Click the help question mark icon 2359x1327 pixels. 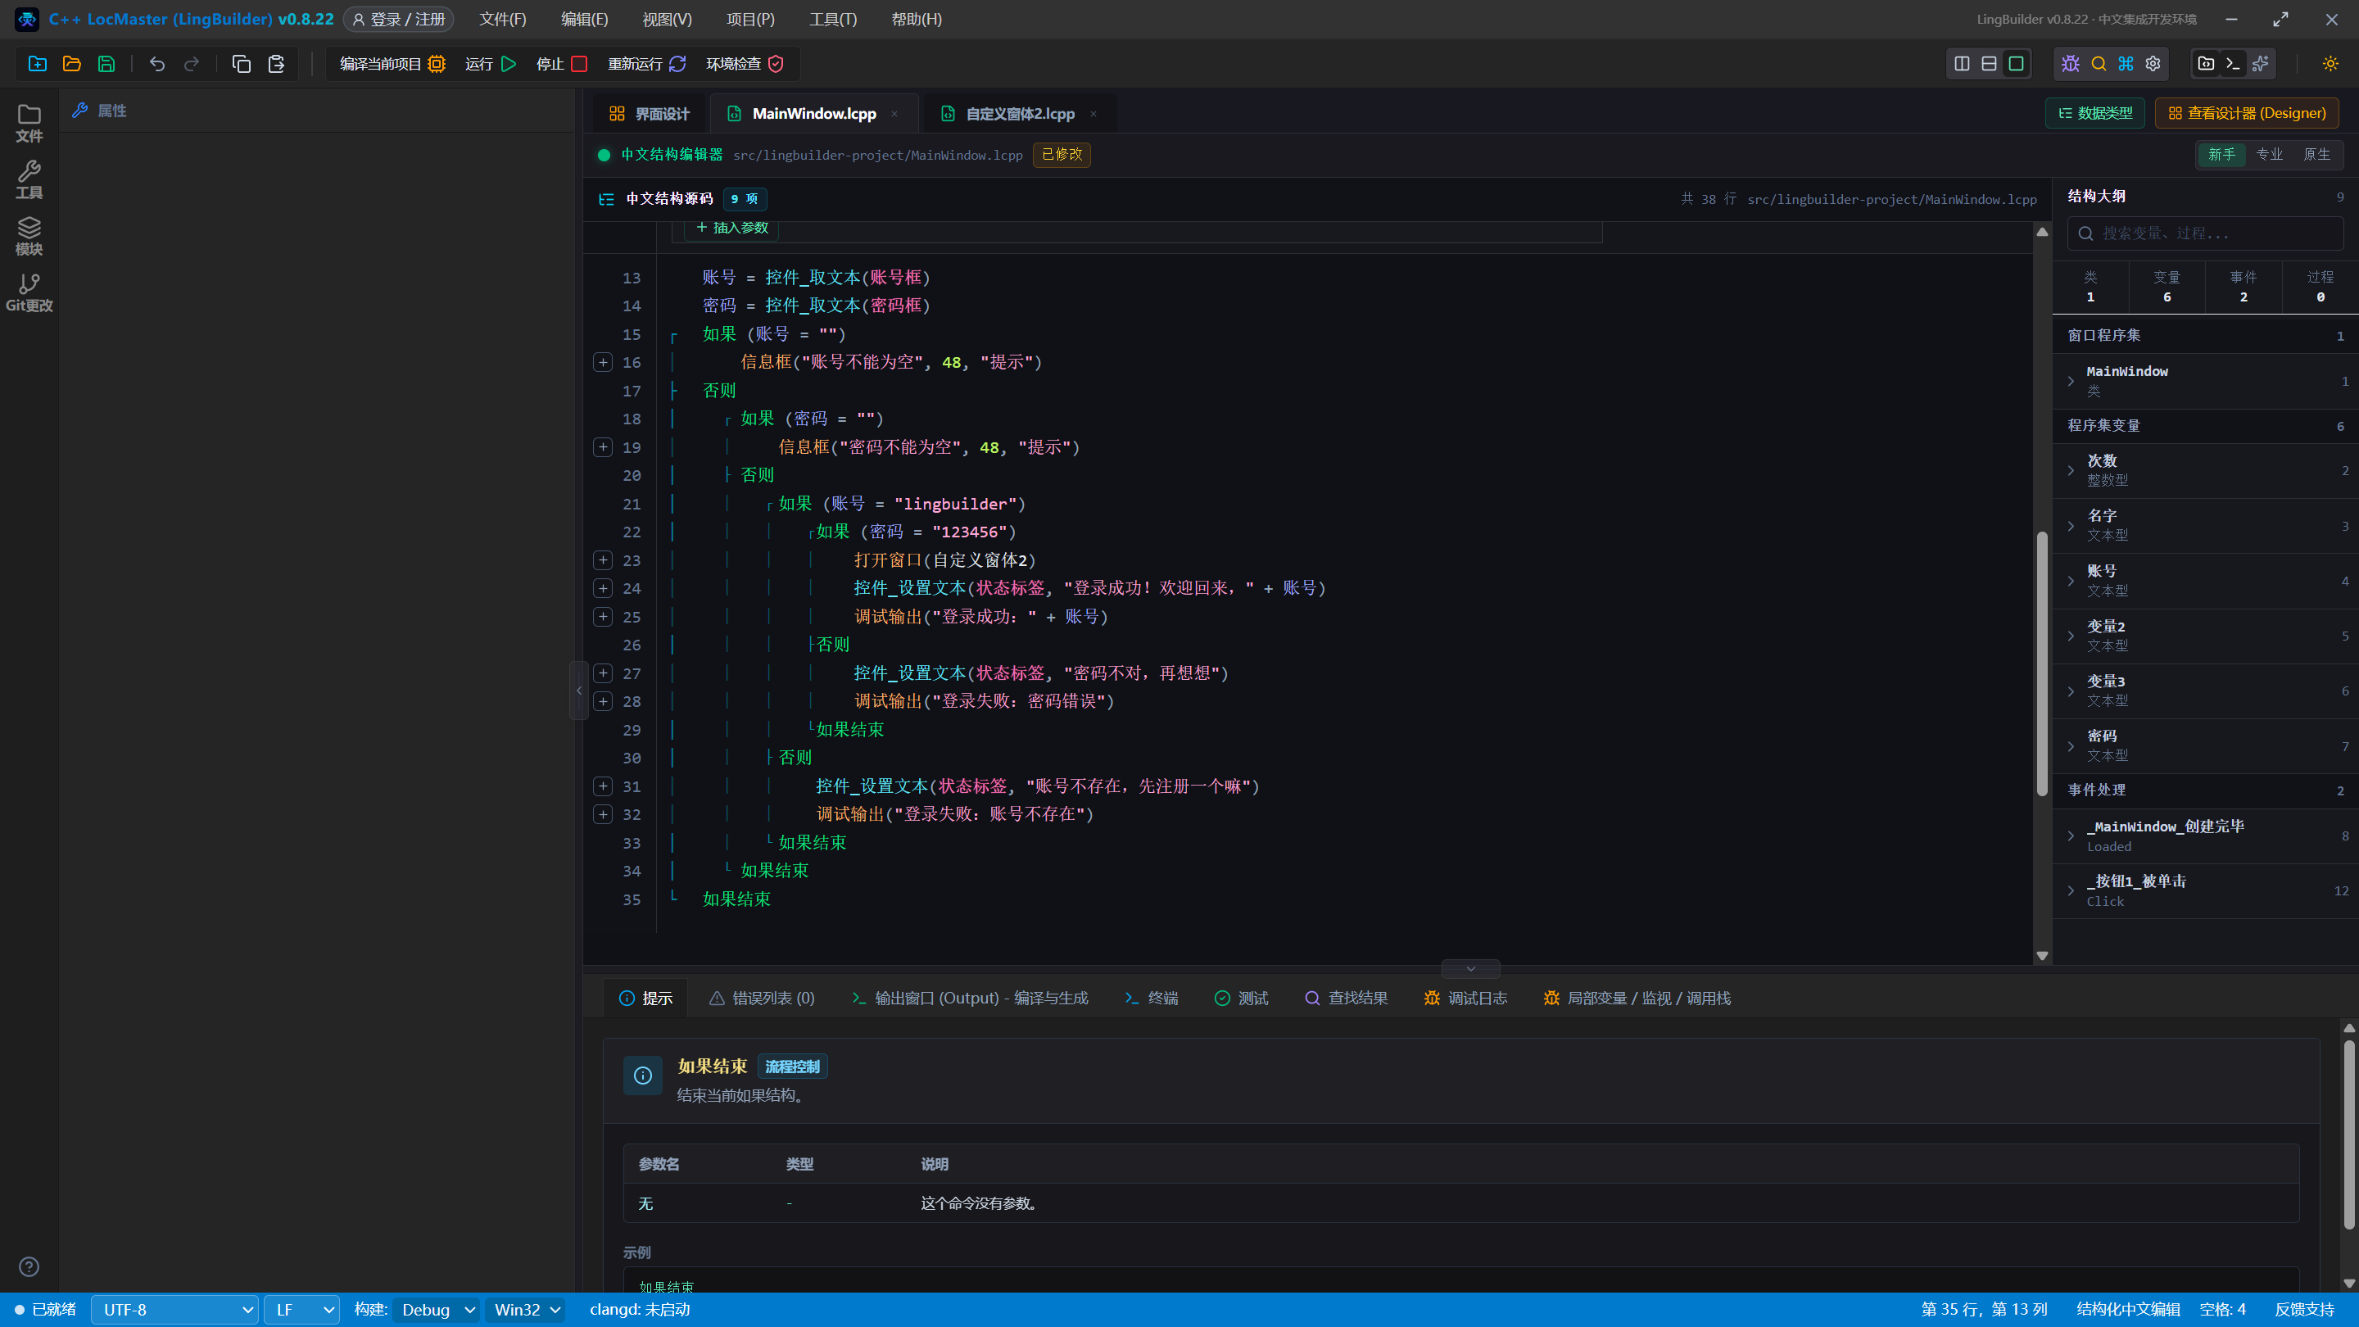click(x=29, y=1266)
